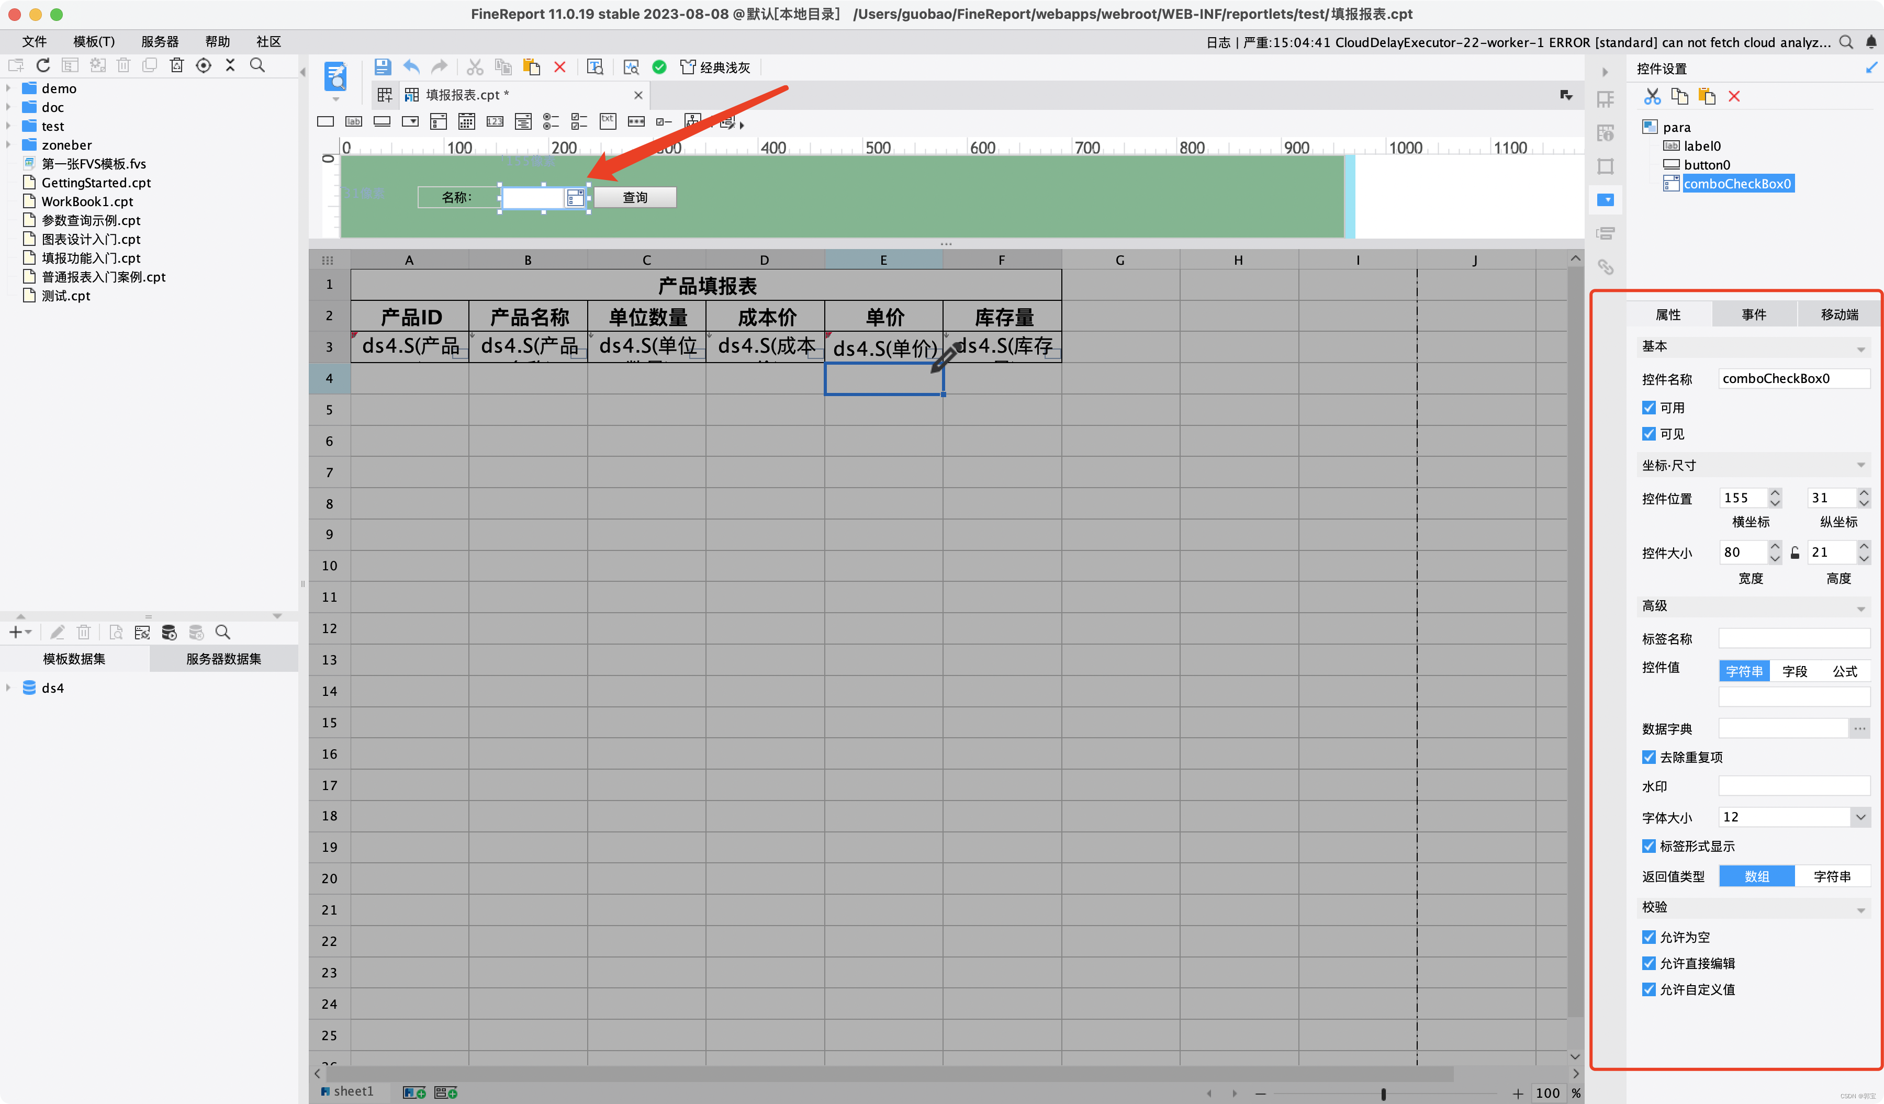Screen dimensions: 1884x1104
Task: Open the 服务器 menu
Action: click(159, 42)
